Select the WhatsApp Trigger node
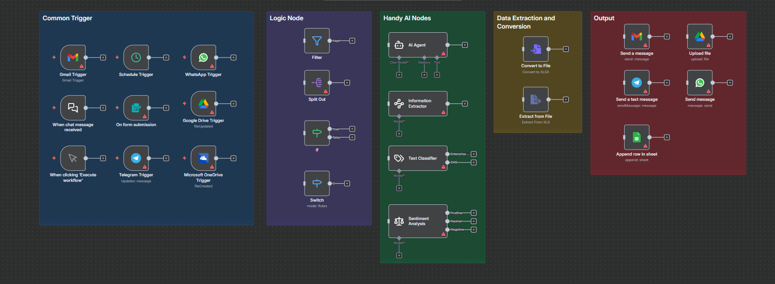The height and width of the screenshot is (284, 775). pyautogui.click(x=203, y=58)
